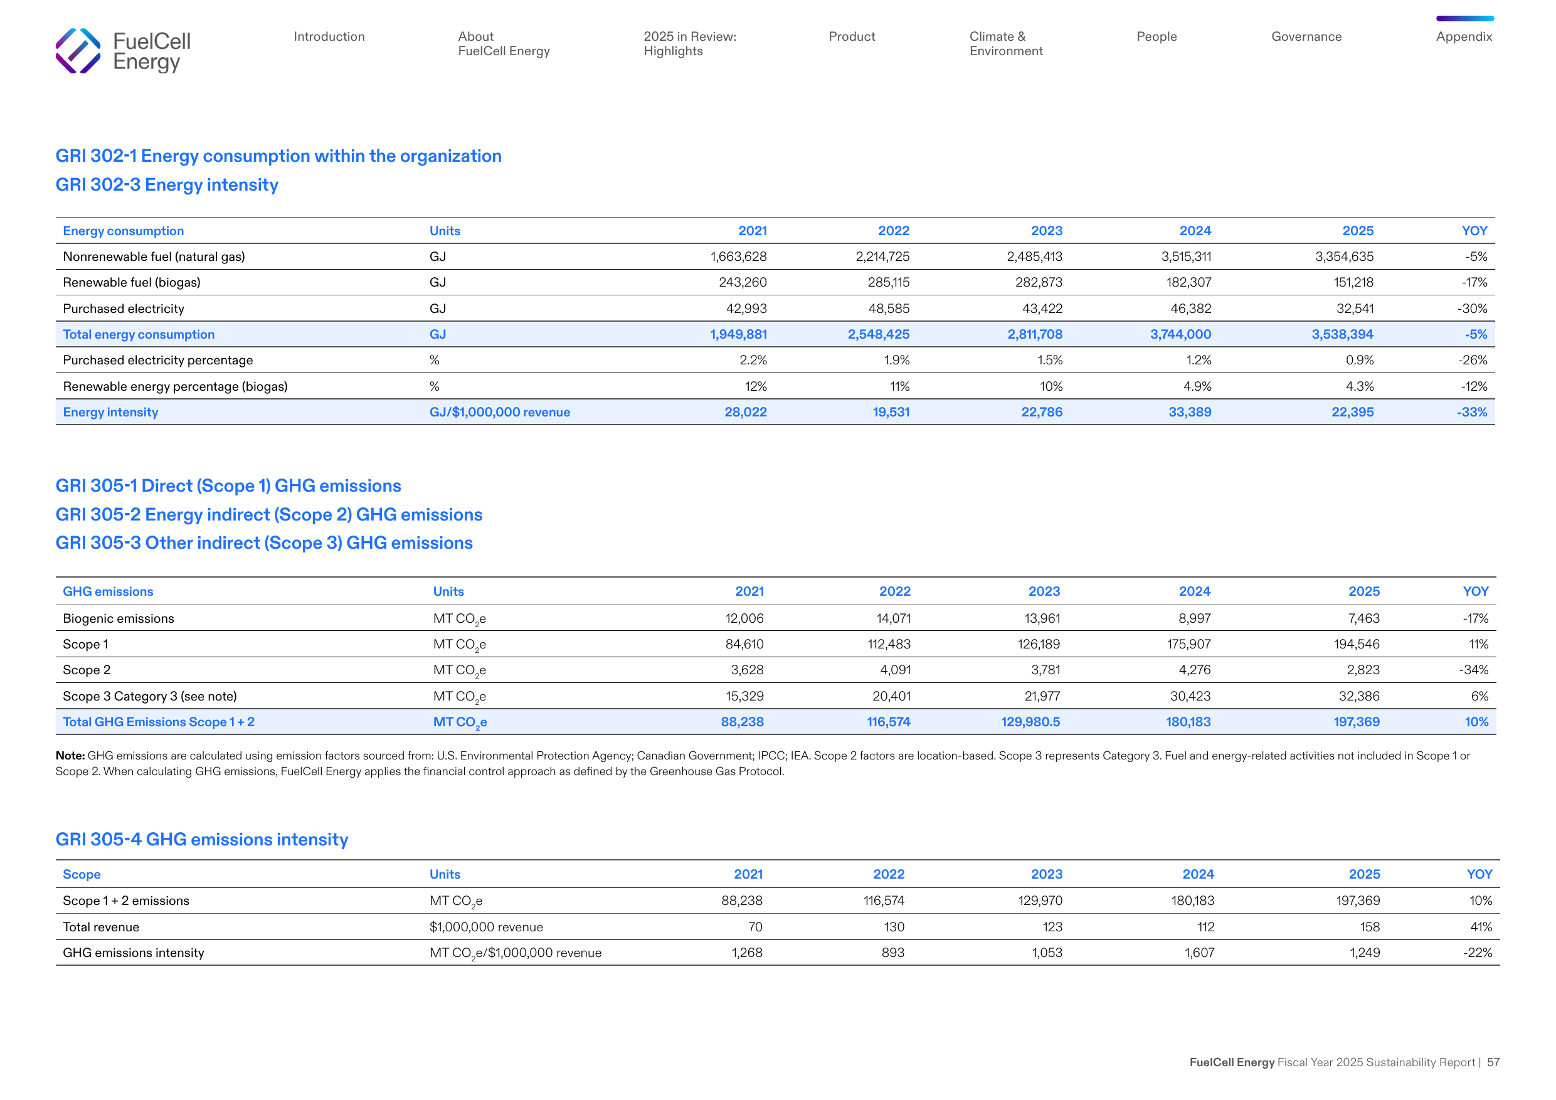Select the Appendix tab
This screenshot has width=1556, height=1100.
click(1464, 36)
